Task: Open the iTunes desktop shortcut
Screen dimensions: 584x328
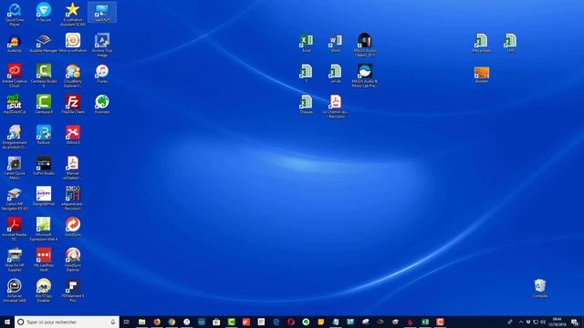Action: point(102,73)
